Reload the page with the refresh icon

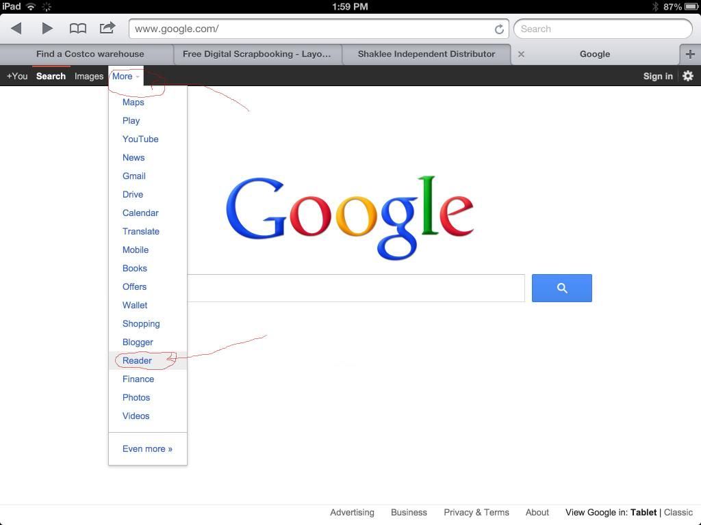point(499,29)
